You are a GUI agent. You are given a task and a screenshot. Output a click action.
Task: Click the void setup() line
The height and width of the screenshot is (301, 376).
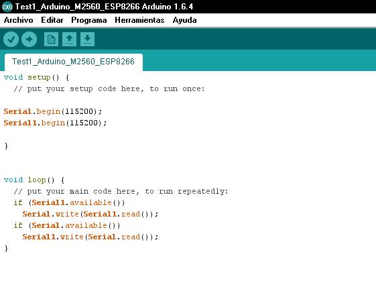click(x=36, y=78)
